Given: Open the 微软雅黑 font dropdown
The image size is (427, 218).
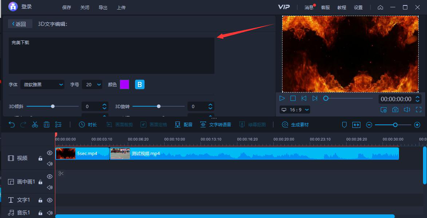Looking at the screenshot, I should pos(42,84).
